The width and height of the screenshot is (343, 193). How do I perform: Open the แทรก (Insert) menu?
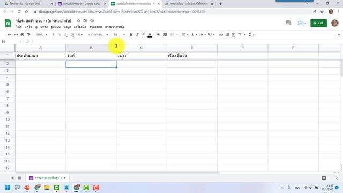(44, 27)
